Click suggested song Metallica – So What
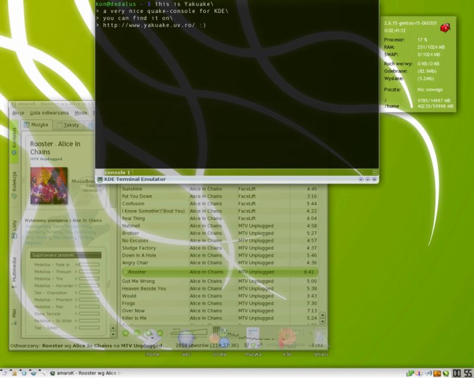Screen dimensions: 474x378 (53, 321)
